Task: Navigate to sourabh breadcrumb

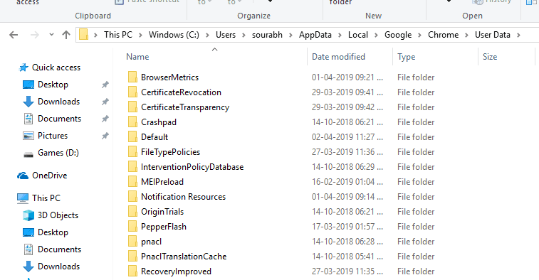Action: point(267,35)
